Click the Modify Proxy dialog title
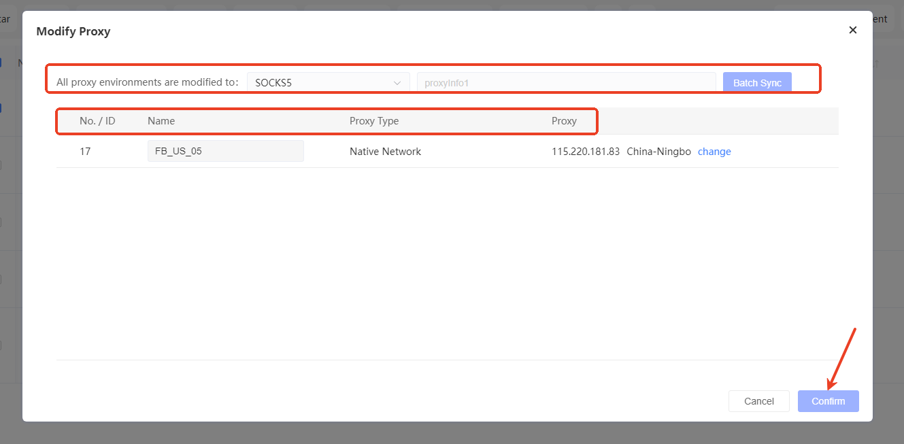The height and width of the screenshot is (444, 904). [x=73, y=31]
